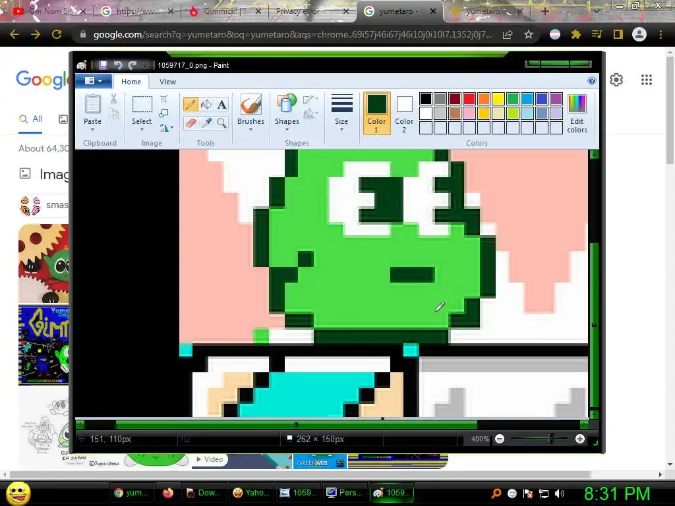The height and width of the screenshot is (506, 675).
Task: Expand the Select dropdown arrow
Action: coord(142,130)
